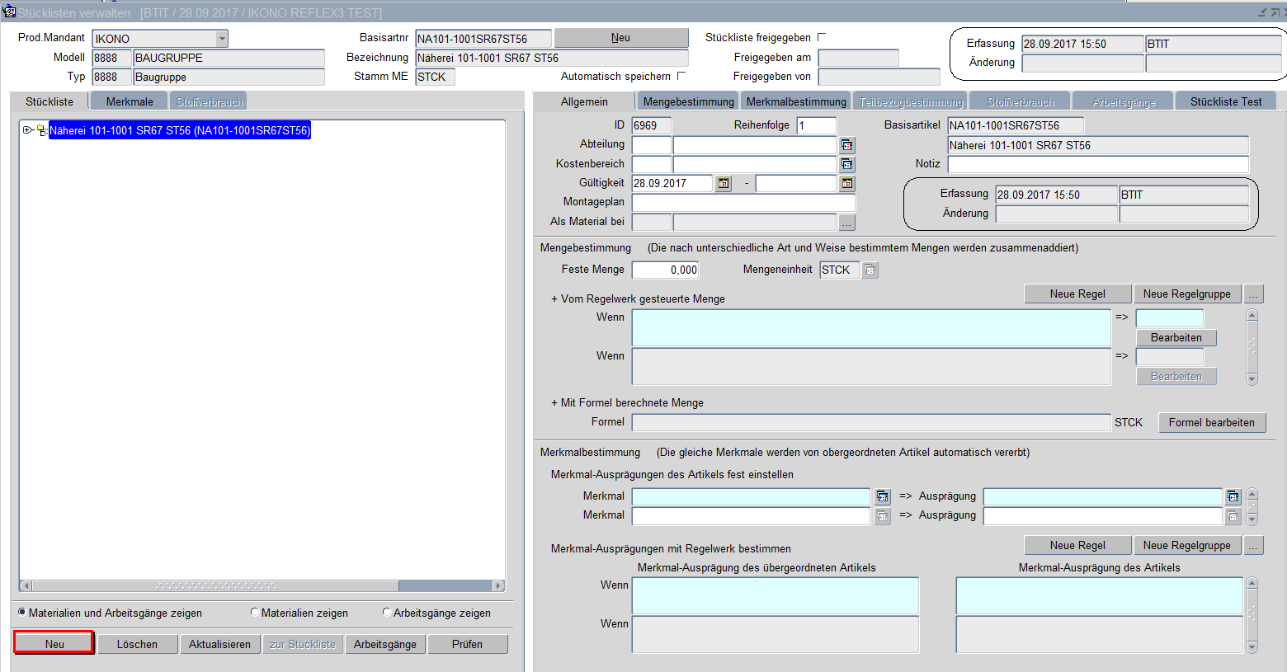
Task: Open Gültigkeit start date calendar icon
Action: (x=724, y=183)
